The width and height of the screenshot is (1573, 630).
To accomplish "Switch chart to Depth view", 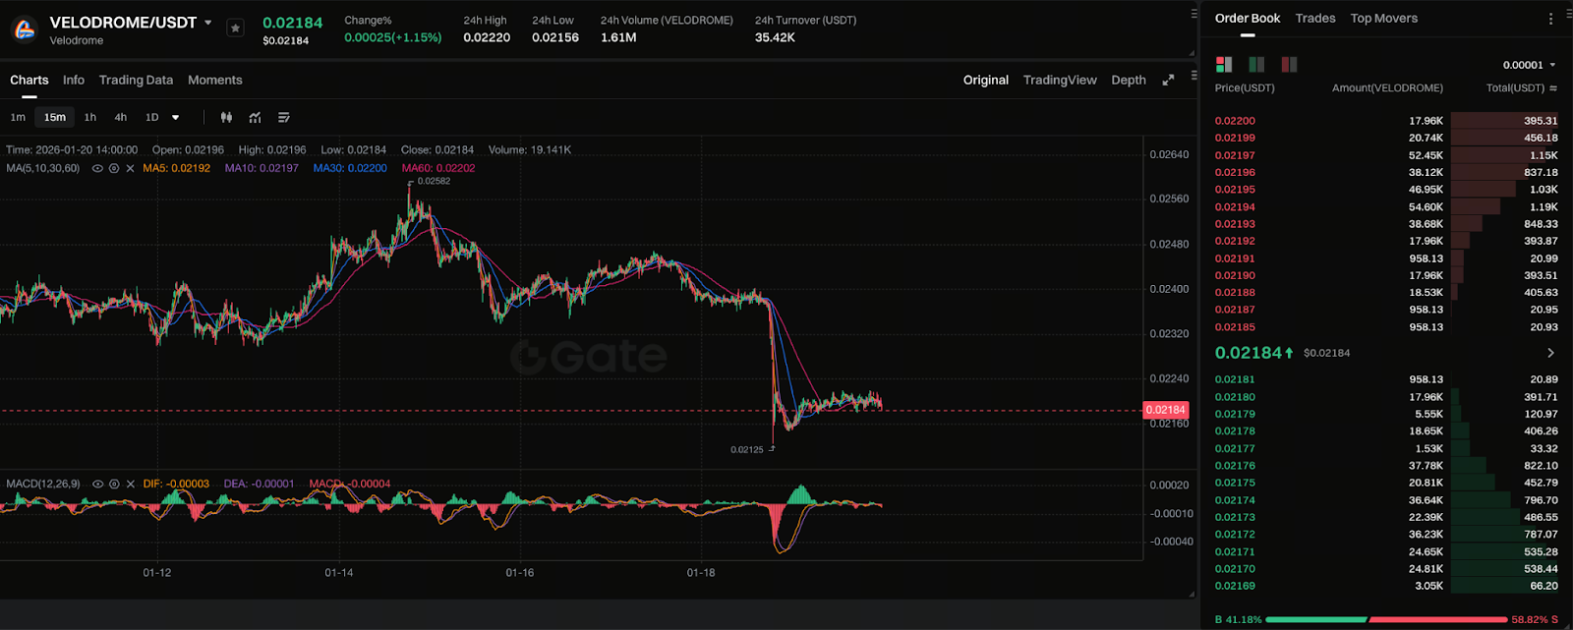I will coord(1129,80).
